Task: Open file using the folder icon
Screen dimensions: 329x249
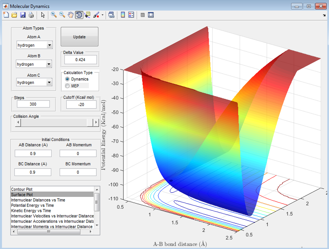Action: [14, 15]
